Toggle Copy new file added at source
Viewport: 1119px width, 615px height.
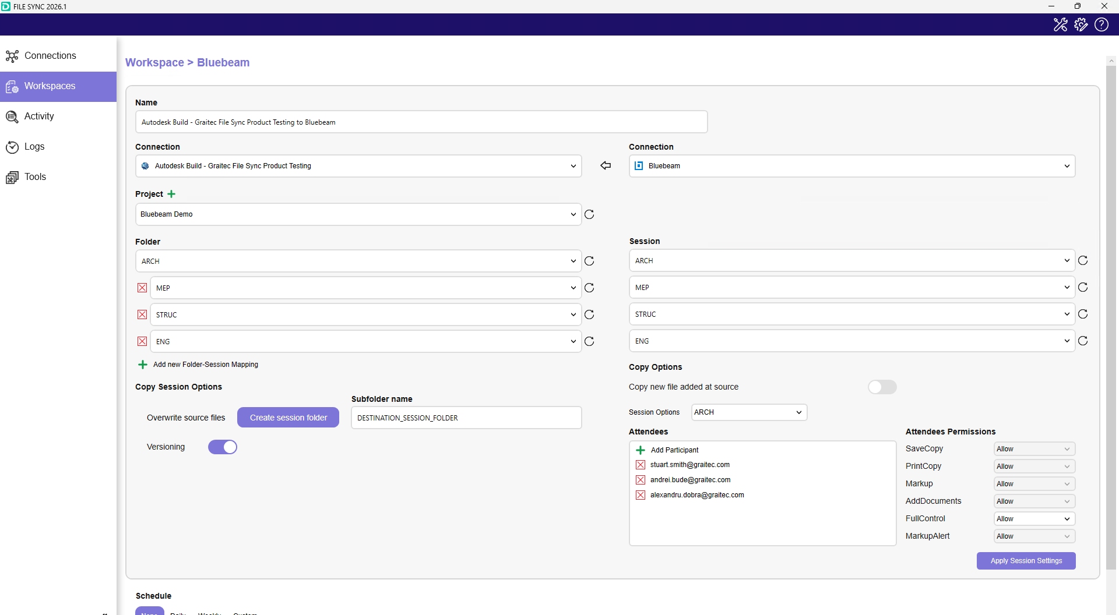(x=882, y=387)
